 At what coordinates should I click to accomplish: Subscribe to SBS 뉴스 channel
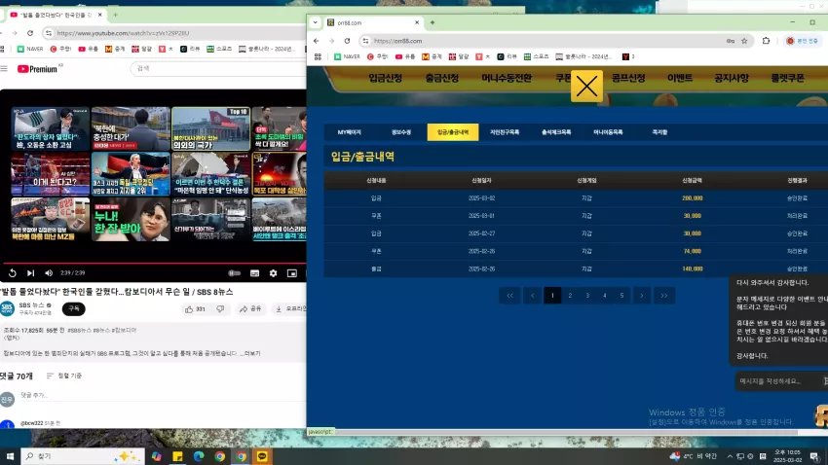pos(73,309)
